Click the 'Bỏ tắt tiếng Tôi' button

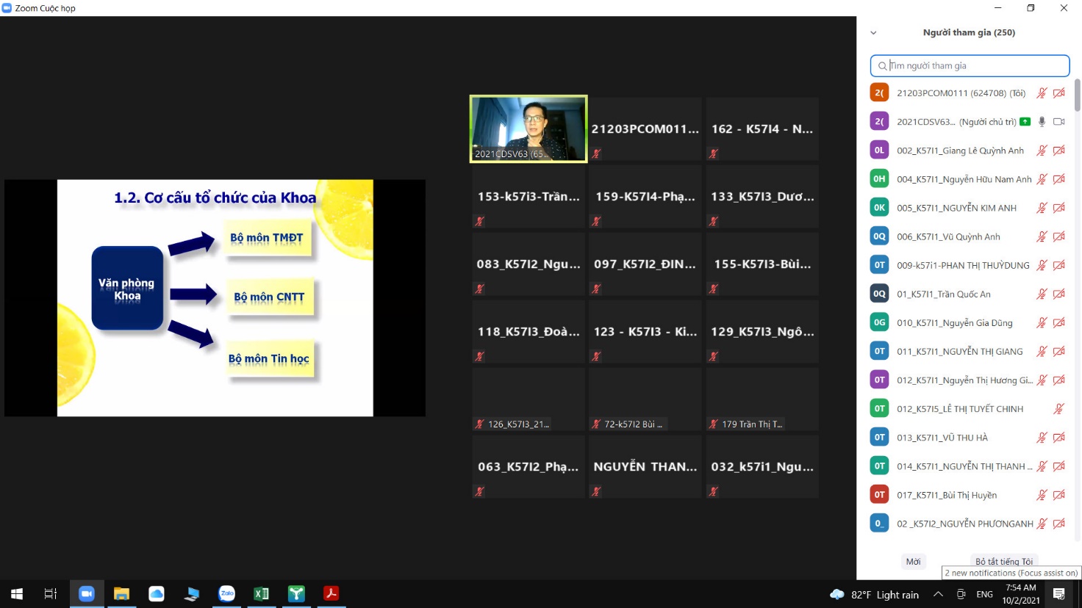(x=1003, y=562)
